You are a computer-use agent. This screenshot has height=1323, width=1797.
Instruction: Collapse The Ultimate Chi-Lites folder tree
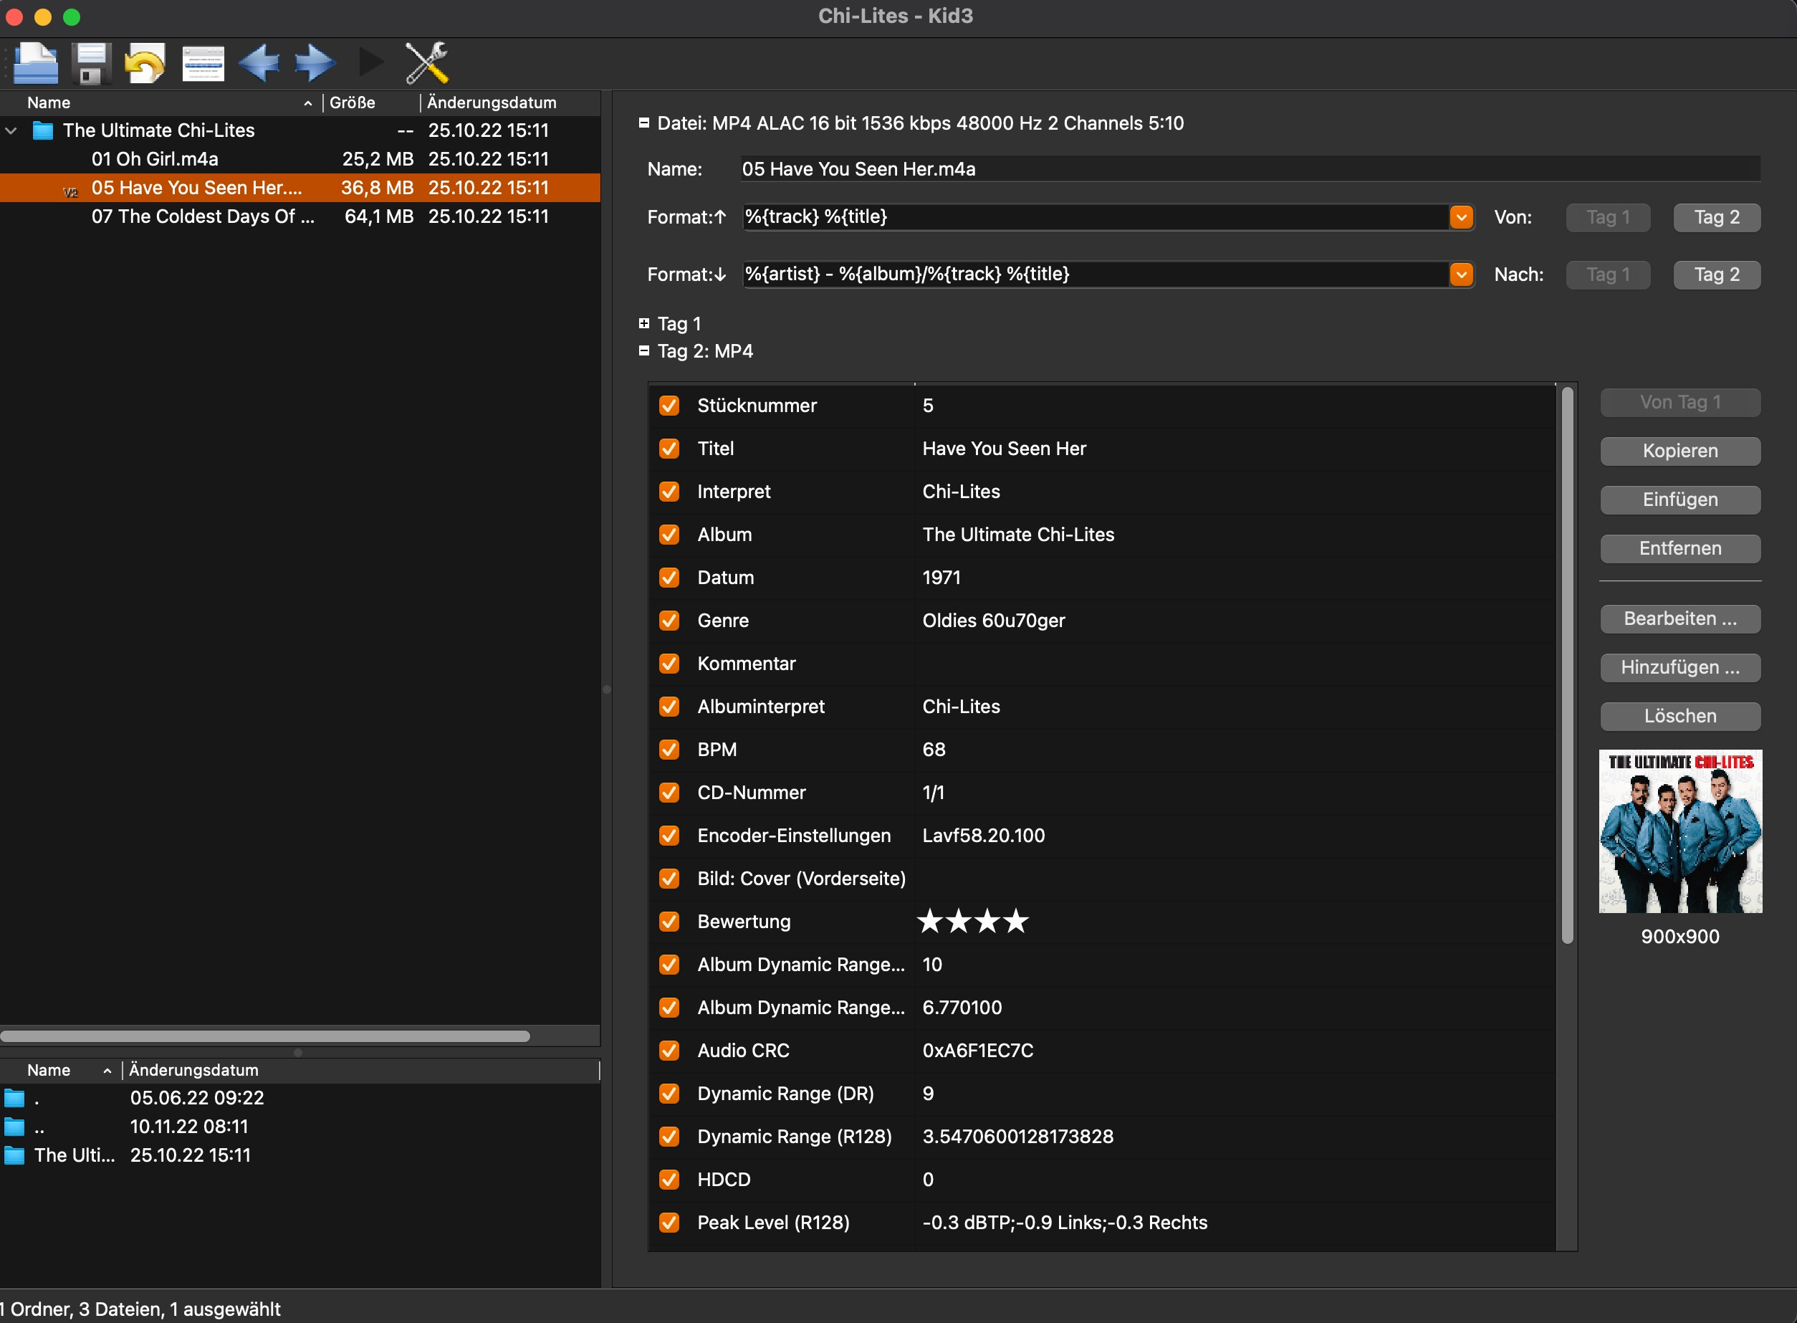pyautogui.click(x=11, y=130)
